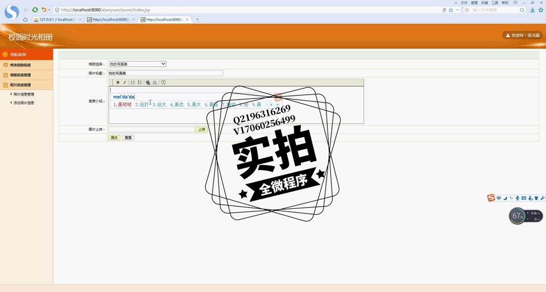Image resolution: width=546 pixels, height=292 pixels.
Task: Open the album selection dropdown
Action: pyautogui.click(x=137, y=64)
